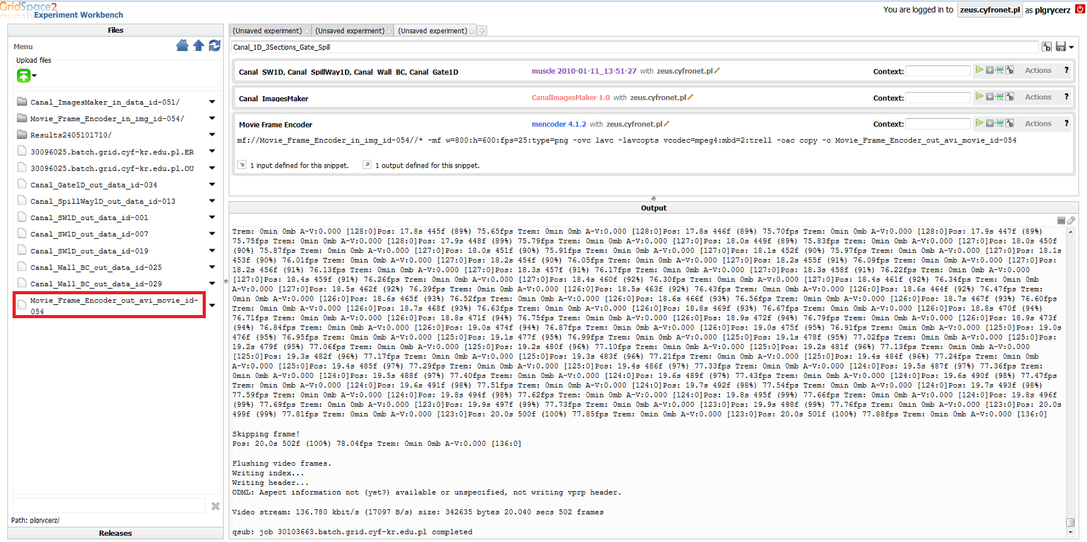This screenshot has height=542, width=1087.
Task: Open the Canal_ImagesMaker_in_data_id-051 folder
Action: tap(104, 102)
